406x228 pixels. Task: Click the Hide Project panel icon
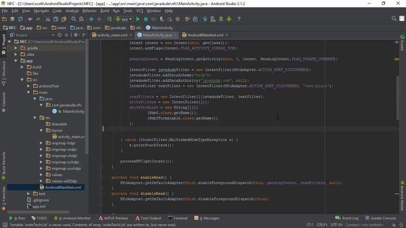84,35
